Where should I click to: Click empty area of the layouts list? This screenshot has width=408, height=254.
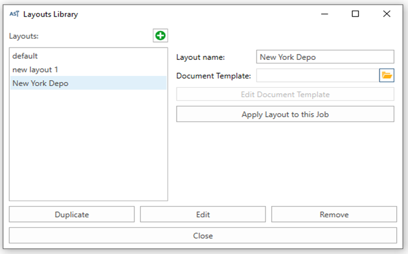(88, 145)
